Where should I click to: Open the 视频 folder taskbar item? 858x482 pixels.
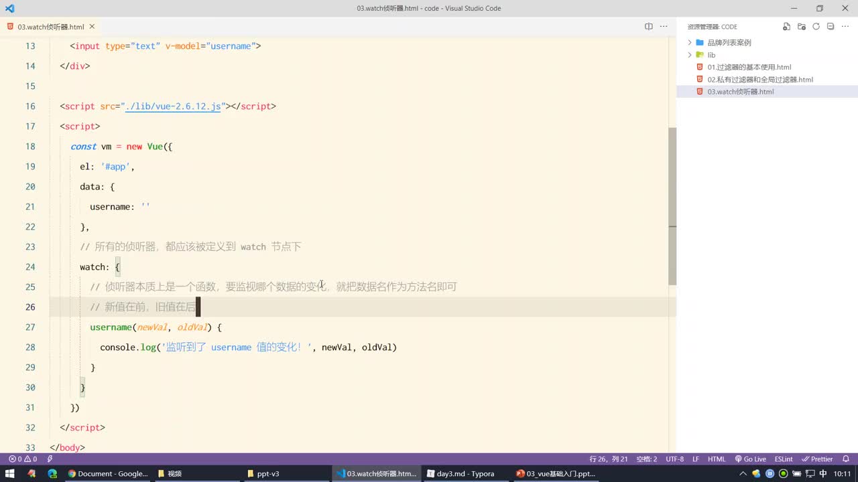pos(197,473)
